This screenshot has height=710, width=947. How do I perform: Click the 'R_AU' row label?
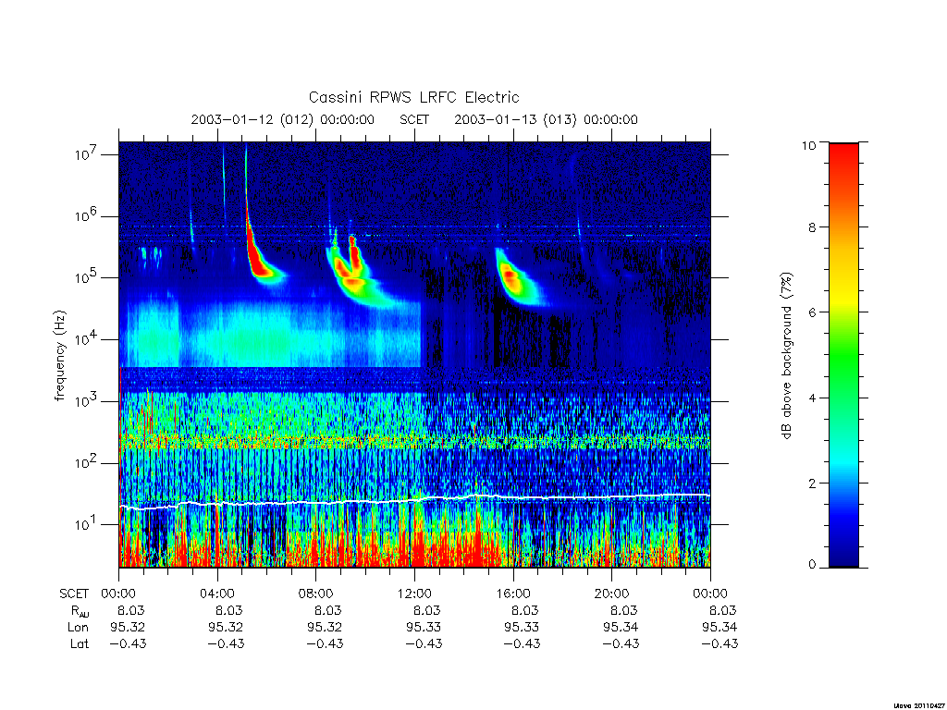click(x=80, y=611)
